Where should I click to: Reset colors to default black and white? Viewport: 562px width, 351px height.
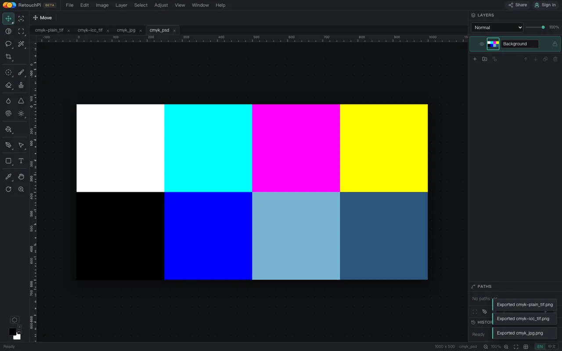point(19,332)
